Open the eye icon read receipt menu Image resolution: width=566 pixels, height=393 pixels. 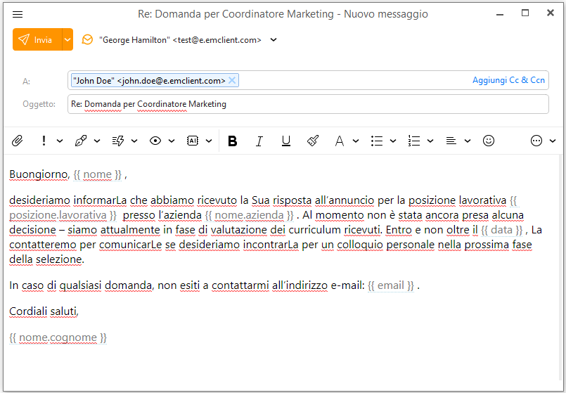coord(155,141)
